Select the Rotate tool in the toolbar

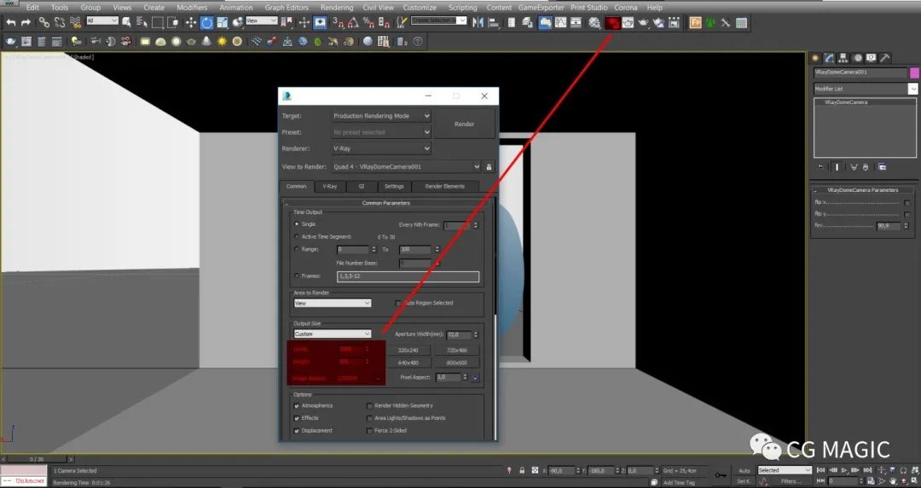pyautogui.click(x=205, y=22)
